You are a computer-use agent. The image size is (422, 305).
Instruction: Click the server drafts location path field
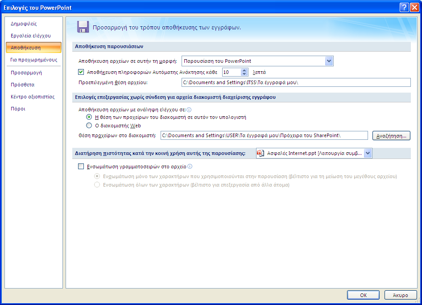coord(264,135)
